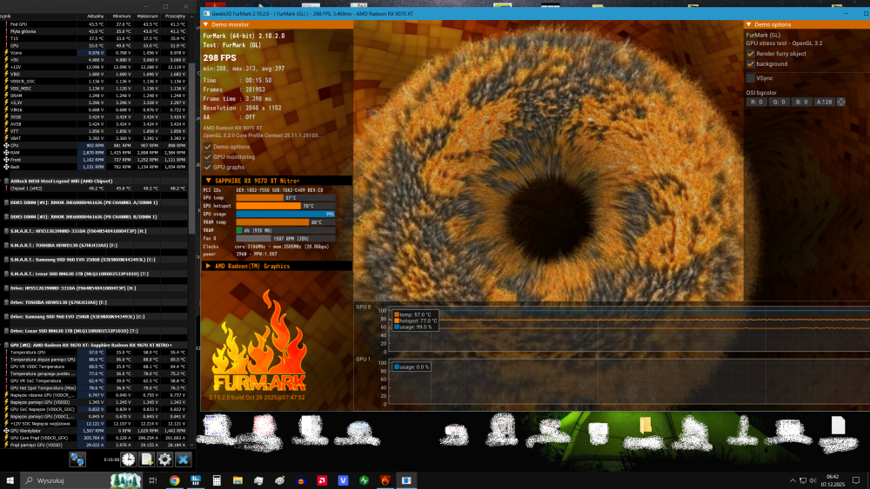Open HWiNFO sensor settings gear
Viewport: 870px width, 489px height.
pyautogui.click(x=164, y=459)
